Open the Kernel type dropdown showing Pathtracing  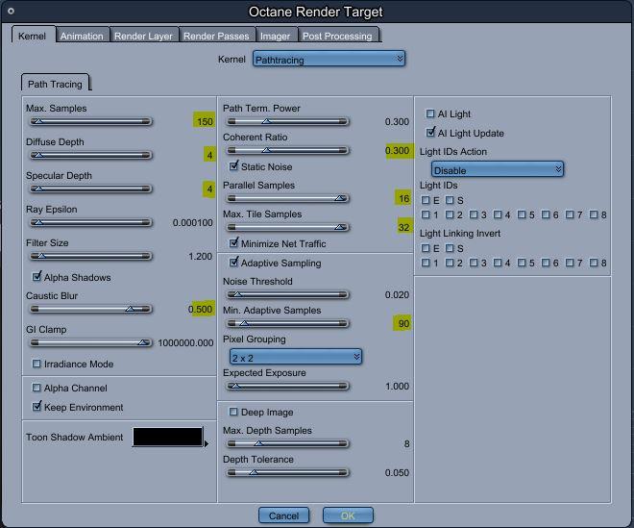329,59
